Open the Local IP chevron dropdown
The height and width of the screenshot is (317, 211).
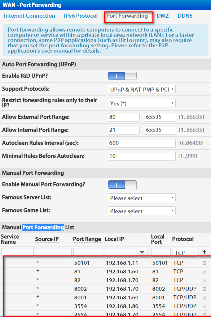[x=142, y=252]
